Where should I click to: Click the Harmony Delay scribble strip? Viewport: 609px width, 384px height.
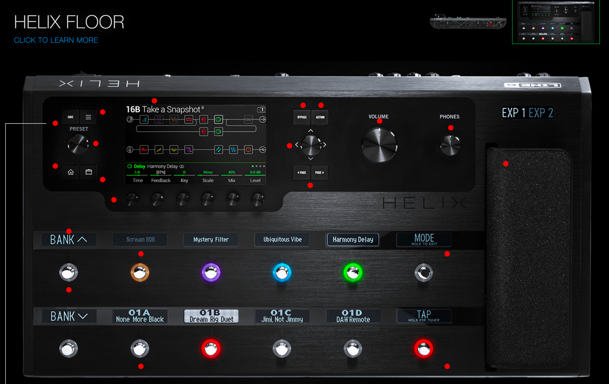pos(353,240)
